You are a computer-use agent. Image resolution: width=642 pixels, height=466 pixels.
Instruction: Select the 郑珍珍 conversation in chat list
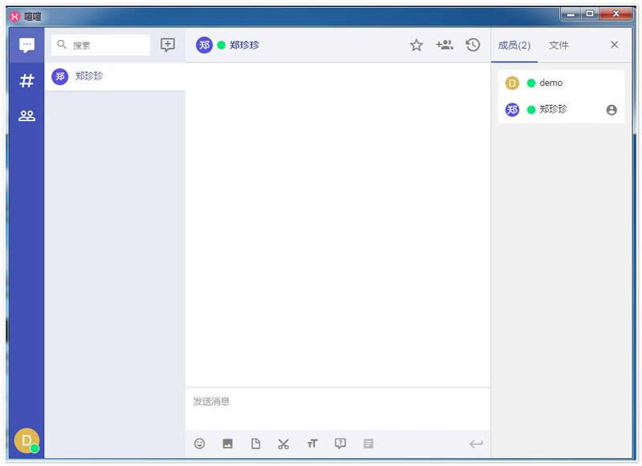pyautogui.click(x=115, y=76)
